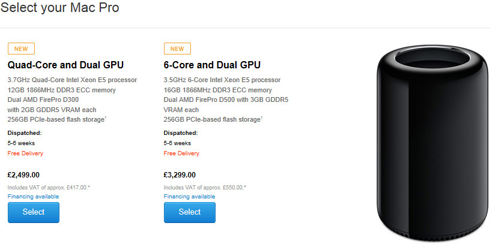Click the 6-Core and Dual GPU heading

tap(212, 65)
